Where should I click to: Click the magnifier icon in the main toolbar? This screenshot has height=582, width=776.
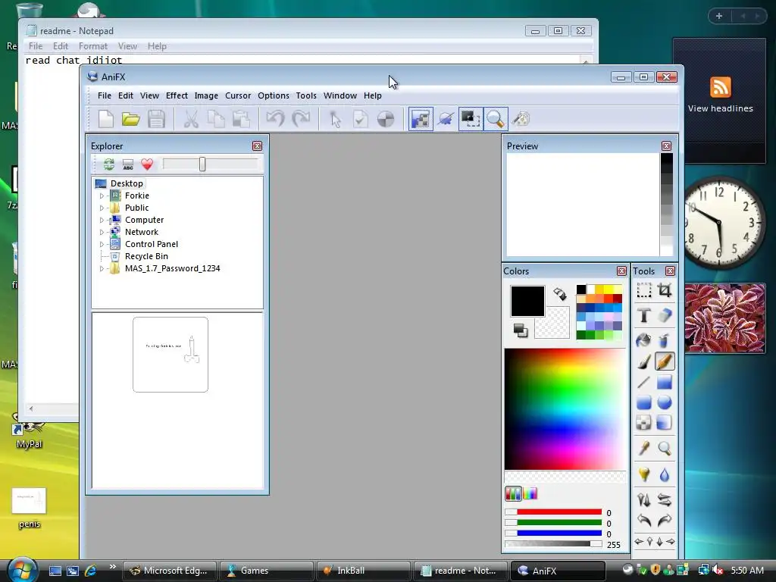496,119
